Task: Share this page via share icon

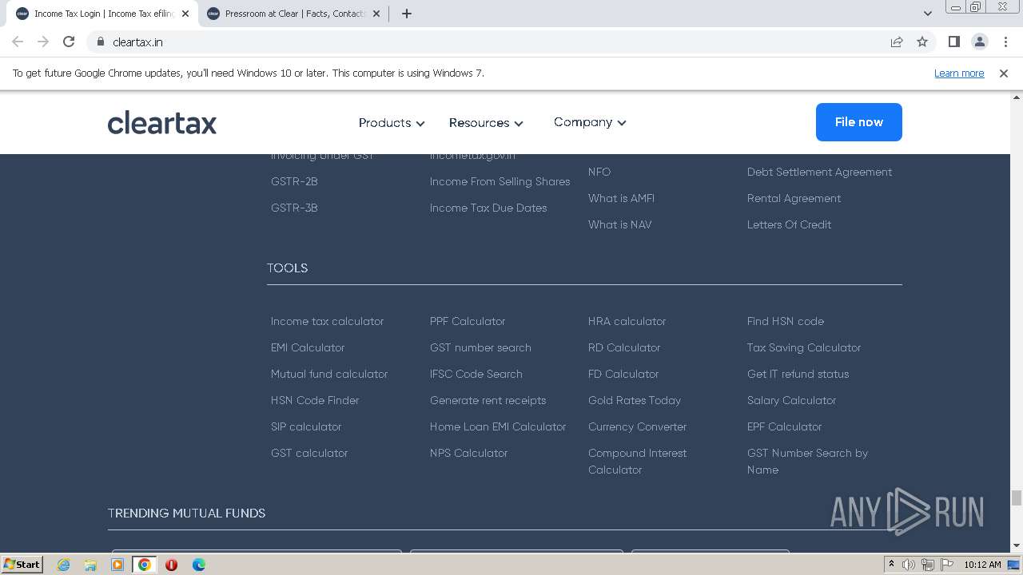Action: 897,42
